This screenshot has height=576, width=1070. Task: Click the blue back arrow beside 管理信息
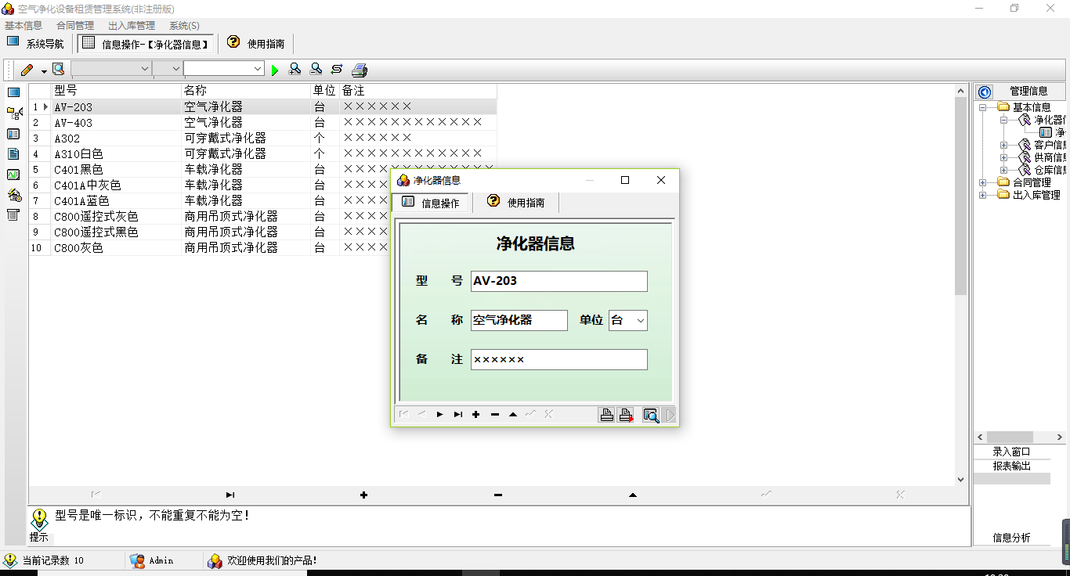(985, 92)
